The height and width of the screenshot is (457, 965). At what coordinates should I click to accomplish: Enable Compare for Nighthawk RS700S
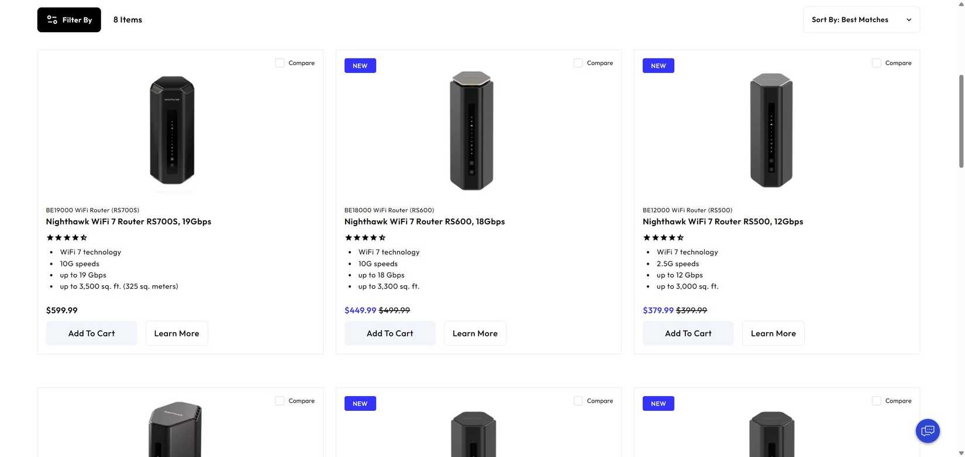point(280,63)
